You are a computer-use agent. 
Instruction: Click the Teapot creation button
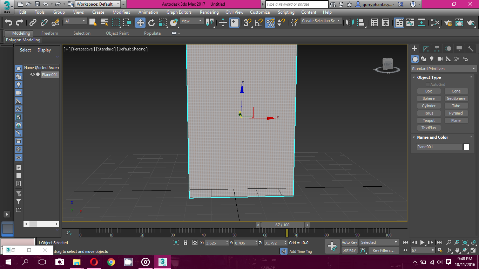(429, 120)
